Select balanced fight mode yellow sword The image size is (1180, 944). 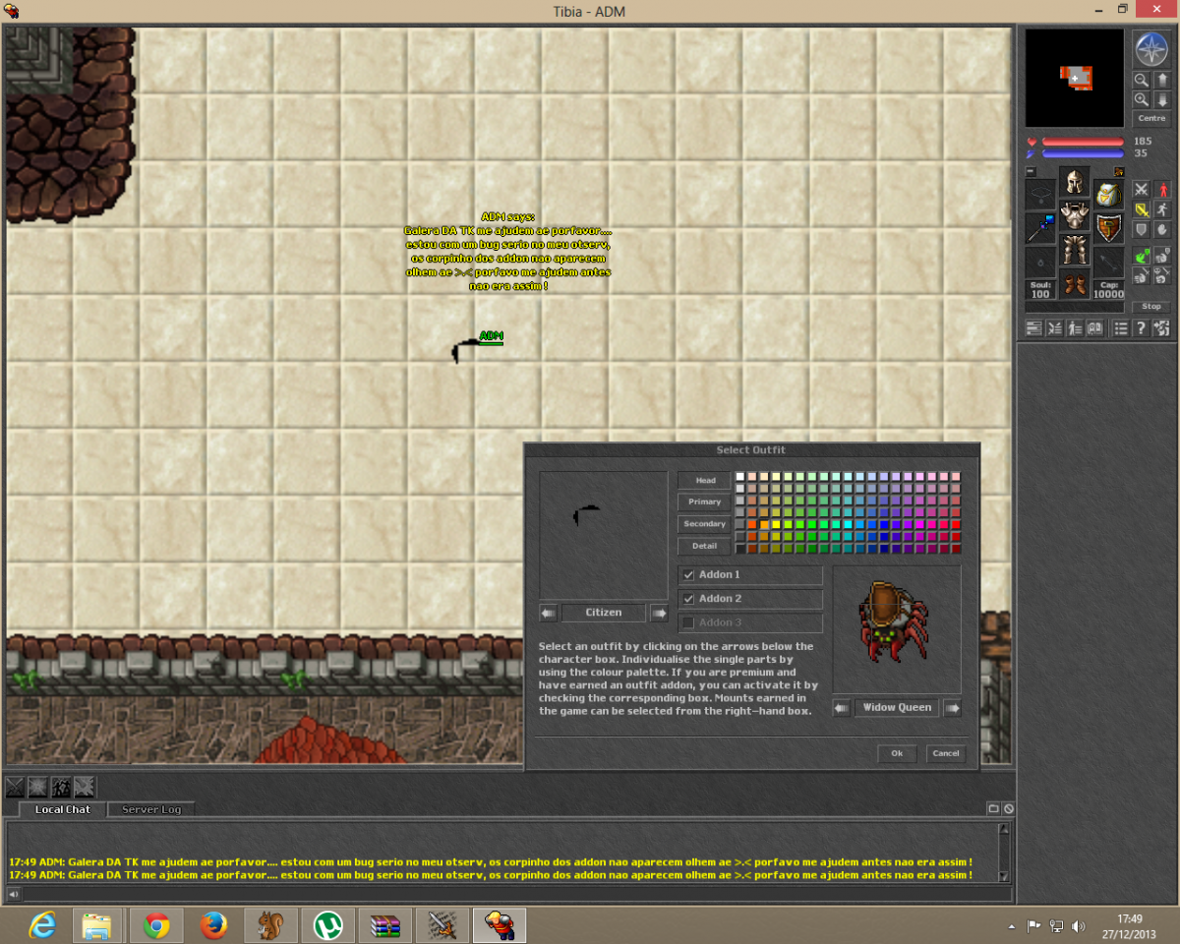1141,209
